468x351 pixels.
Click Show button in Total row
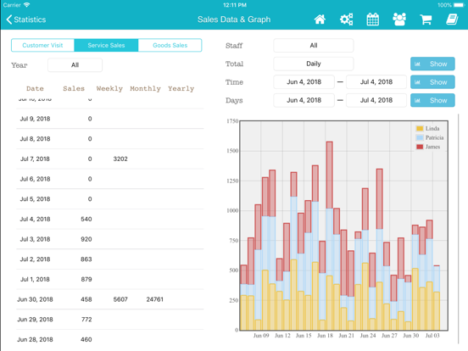[432, 64]
